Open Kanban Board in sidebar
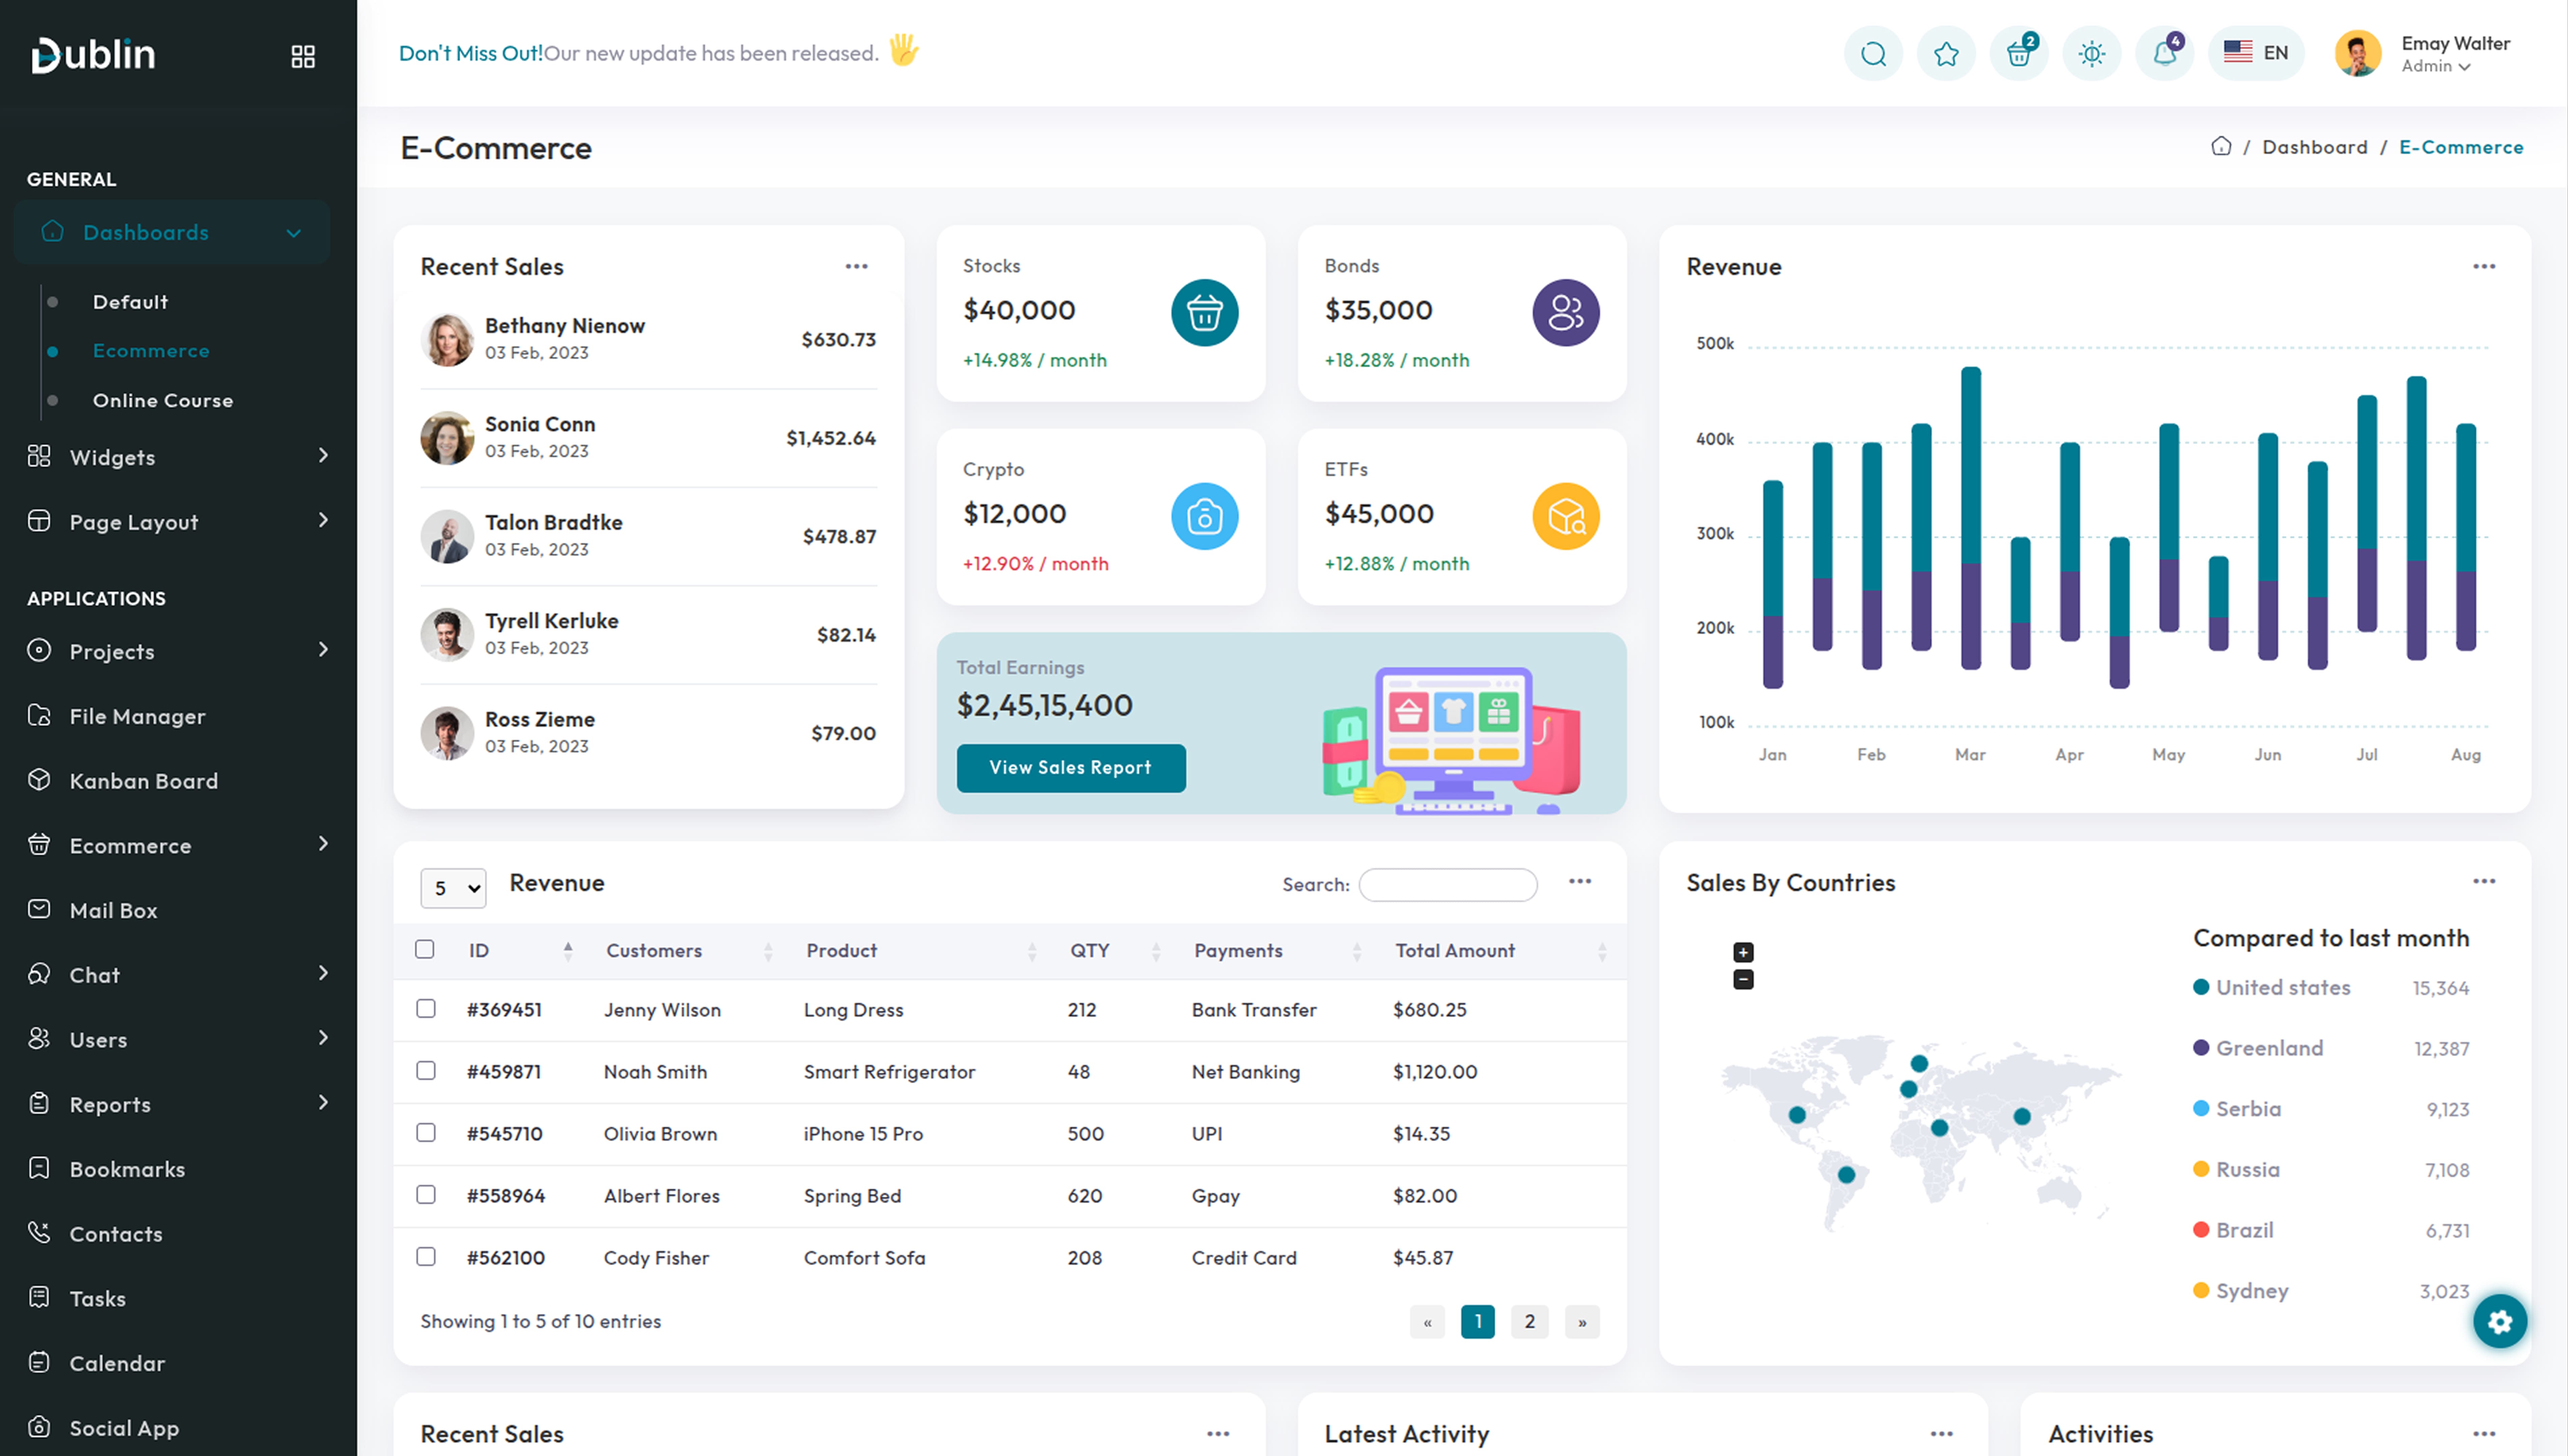The height and width of the screenshot is (1456, 2568). point(143,781)
